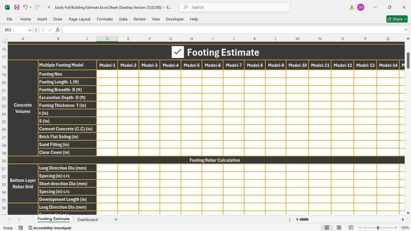Click the vertical scrollbar down arrow
Viewport: 411px width, 231px height.
click(x=408, y=213)
